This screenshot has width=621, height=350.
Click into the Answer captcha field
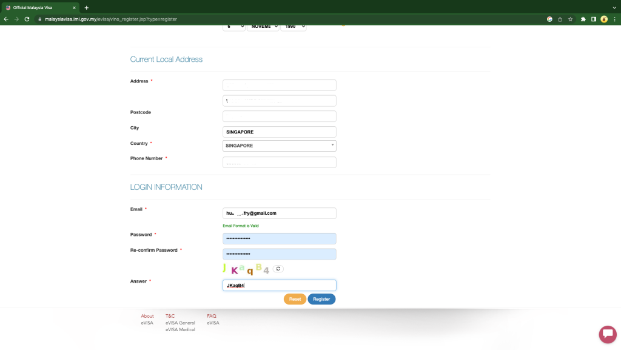[279, 286]
